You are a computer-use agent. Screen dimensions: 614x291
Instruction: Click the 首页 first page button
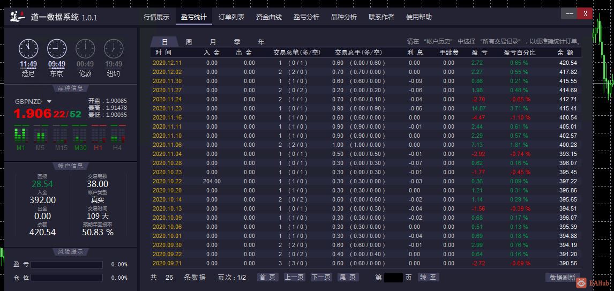267,277
